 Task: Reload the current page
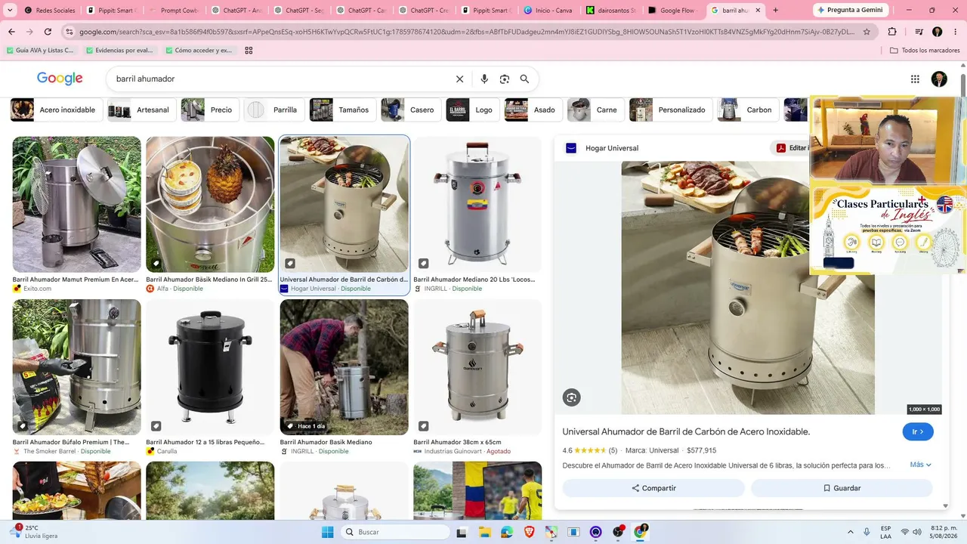(x=48, y=32)
